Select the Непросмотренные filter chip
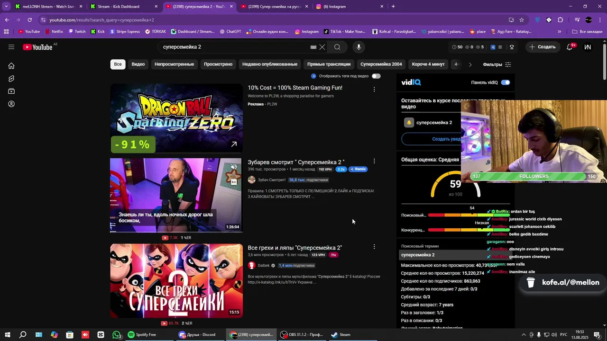 (174, 64)
